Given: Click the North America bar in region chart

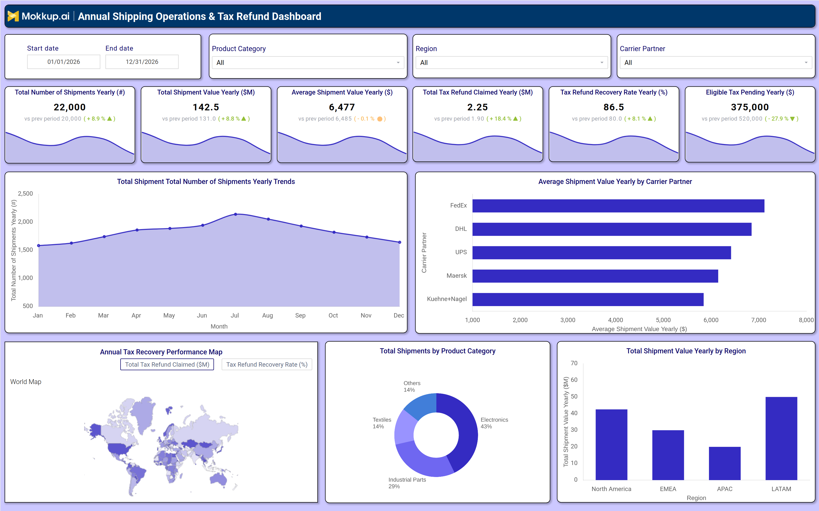Looking at the screenshot, I should [x=611, y=444].
